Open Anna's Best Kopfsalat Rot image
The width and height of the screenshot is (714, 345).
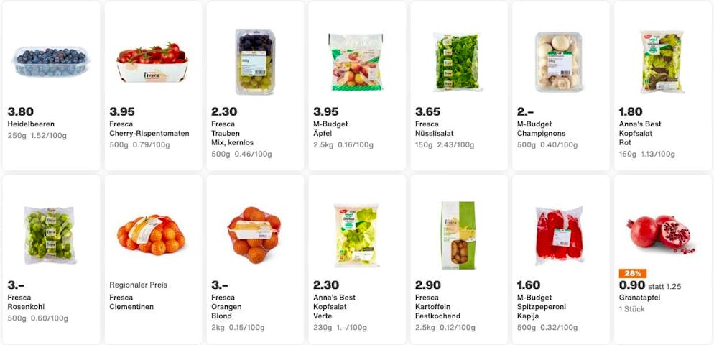coord(662,62)
